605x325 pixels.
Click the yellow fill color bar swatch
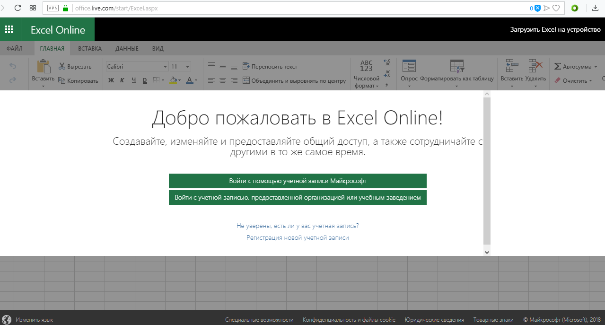[173, 84]
